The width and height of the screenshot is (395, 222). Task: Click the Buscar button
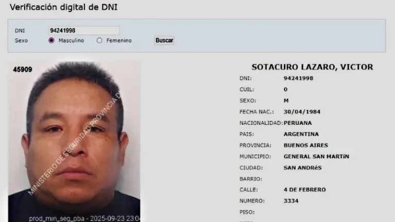tap(164, 40)
